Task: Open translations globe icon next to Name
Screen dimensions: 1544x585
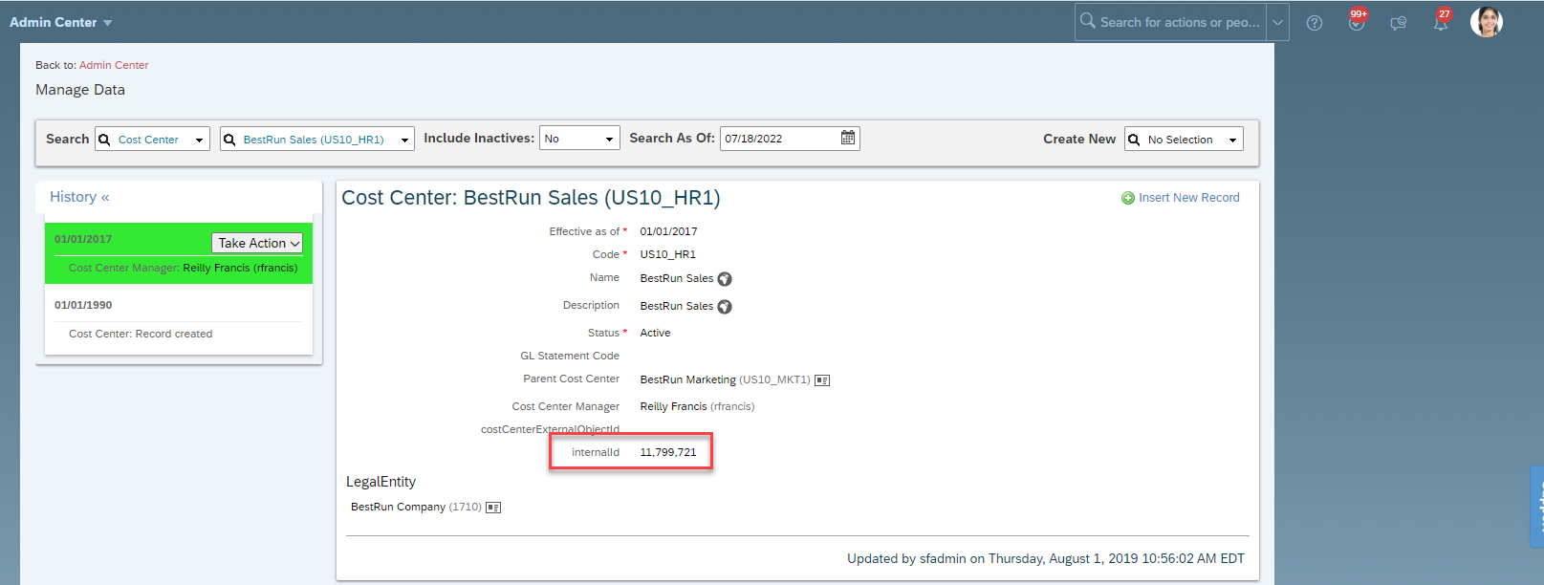Action: [725, 279]
